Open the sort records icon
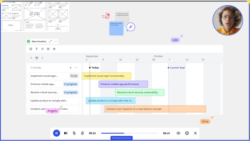Screen dimensions: 250x141 42,49
